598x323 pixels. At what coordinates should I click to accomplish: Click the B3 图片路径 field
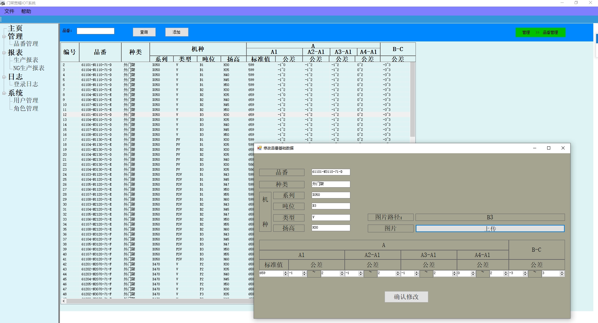coord(490,217)
